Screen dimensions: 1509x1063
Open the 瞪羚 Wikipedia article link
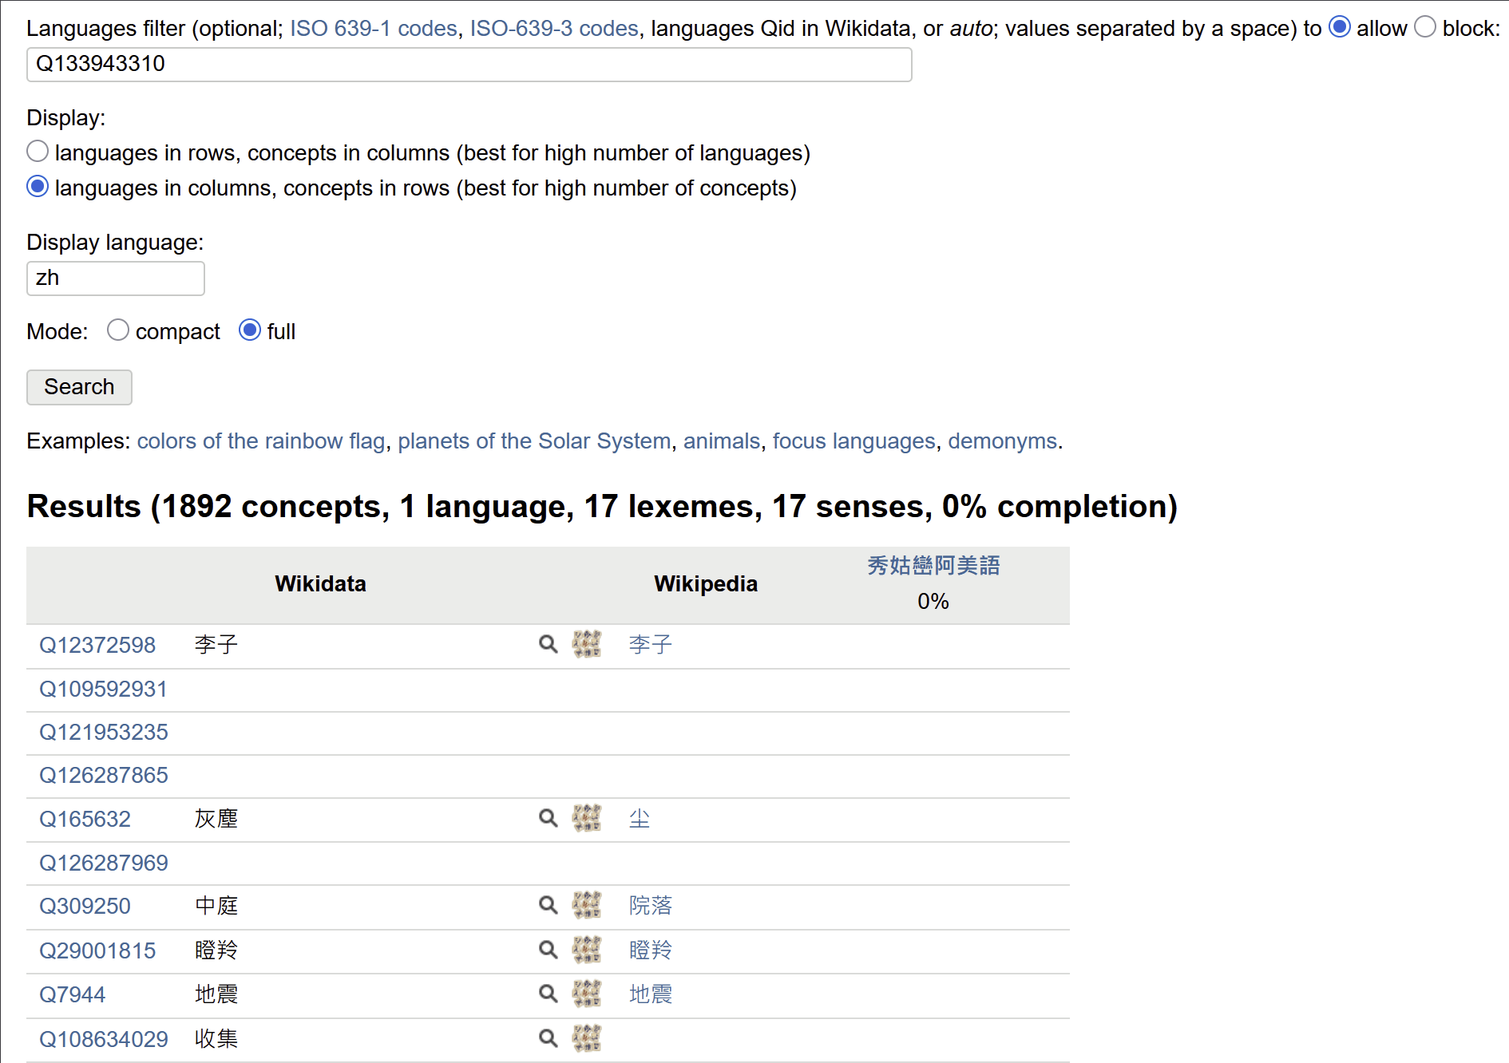tap(651, 950)
